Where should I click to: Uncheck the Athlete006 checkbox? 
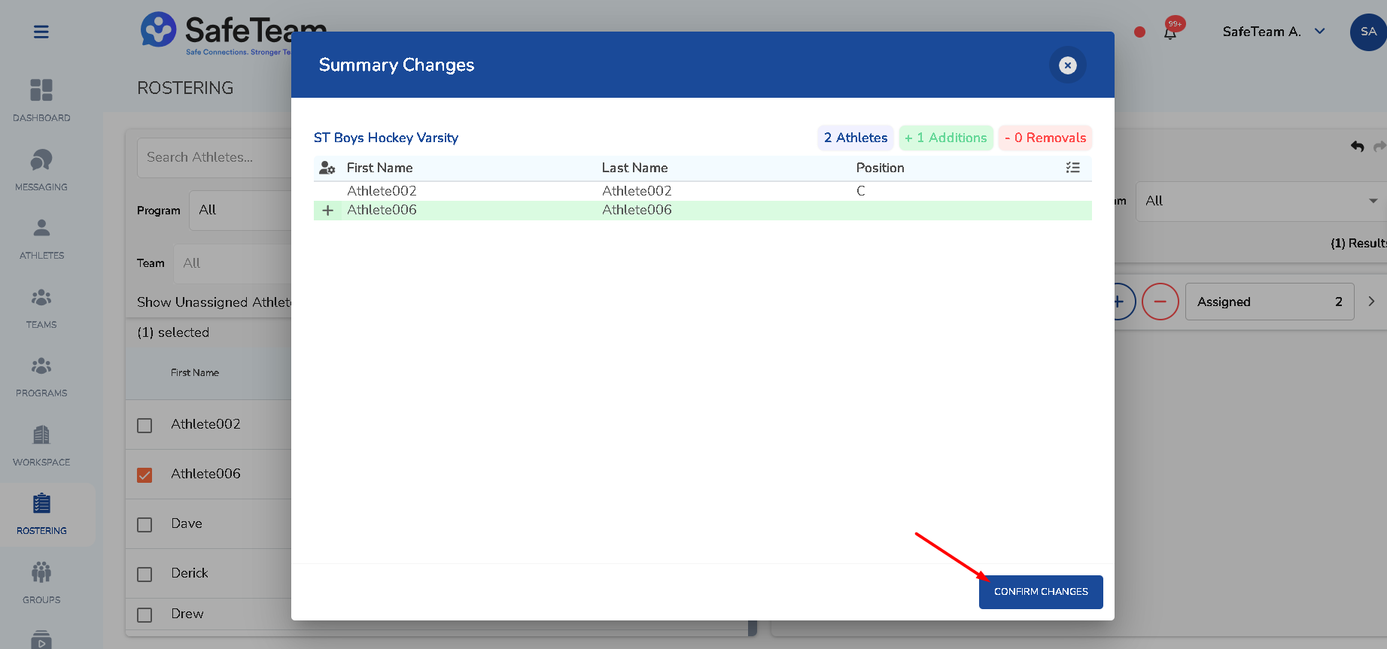pyautogui.click(x=144, y=475)
